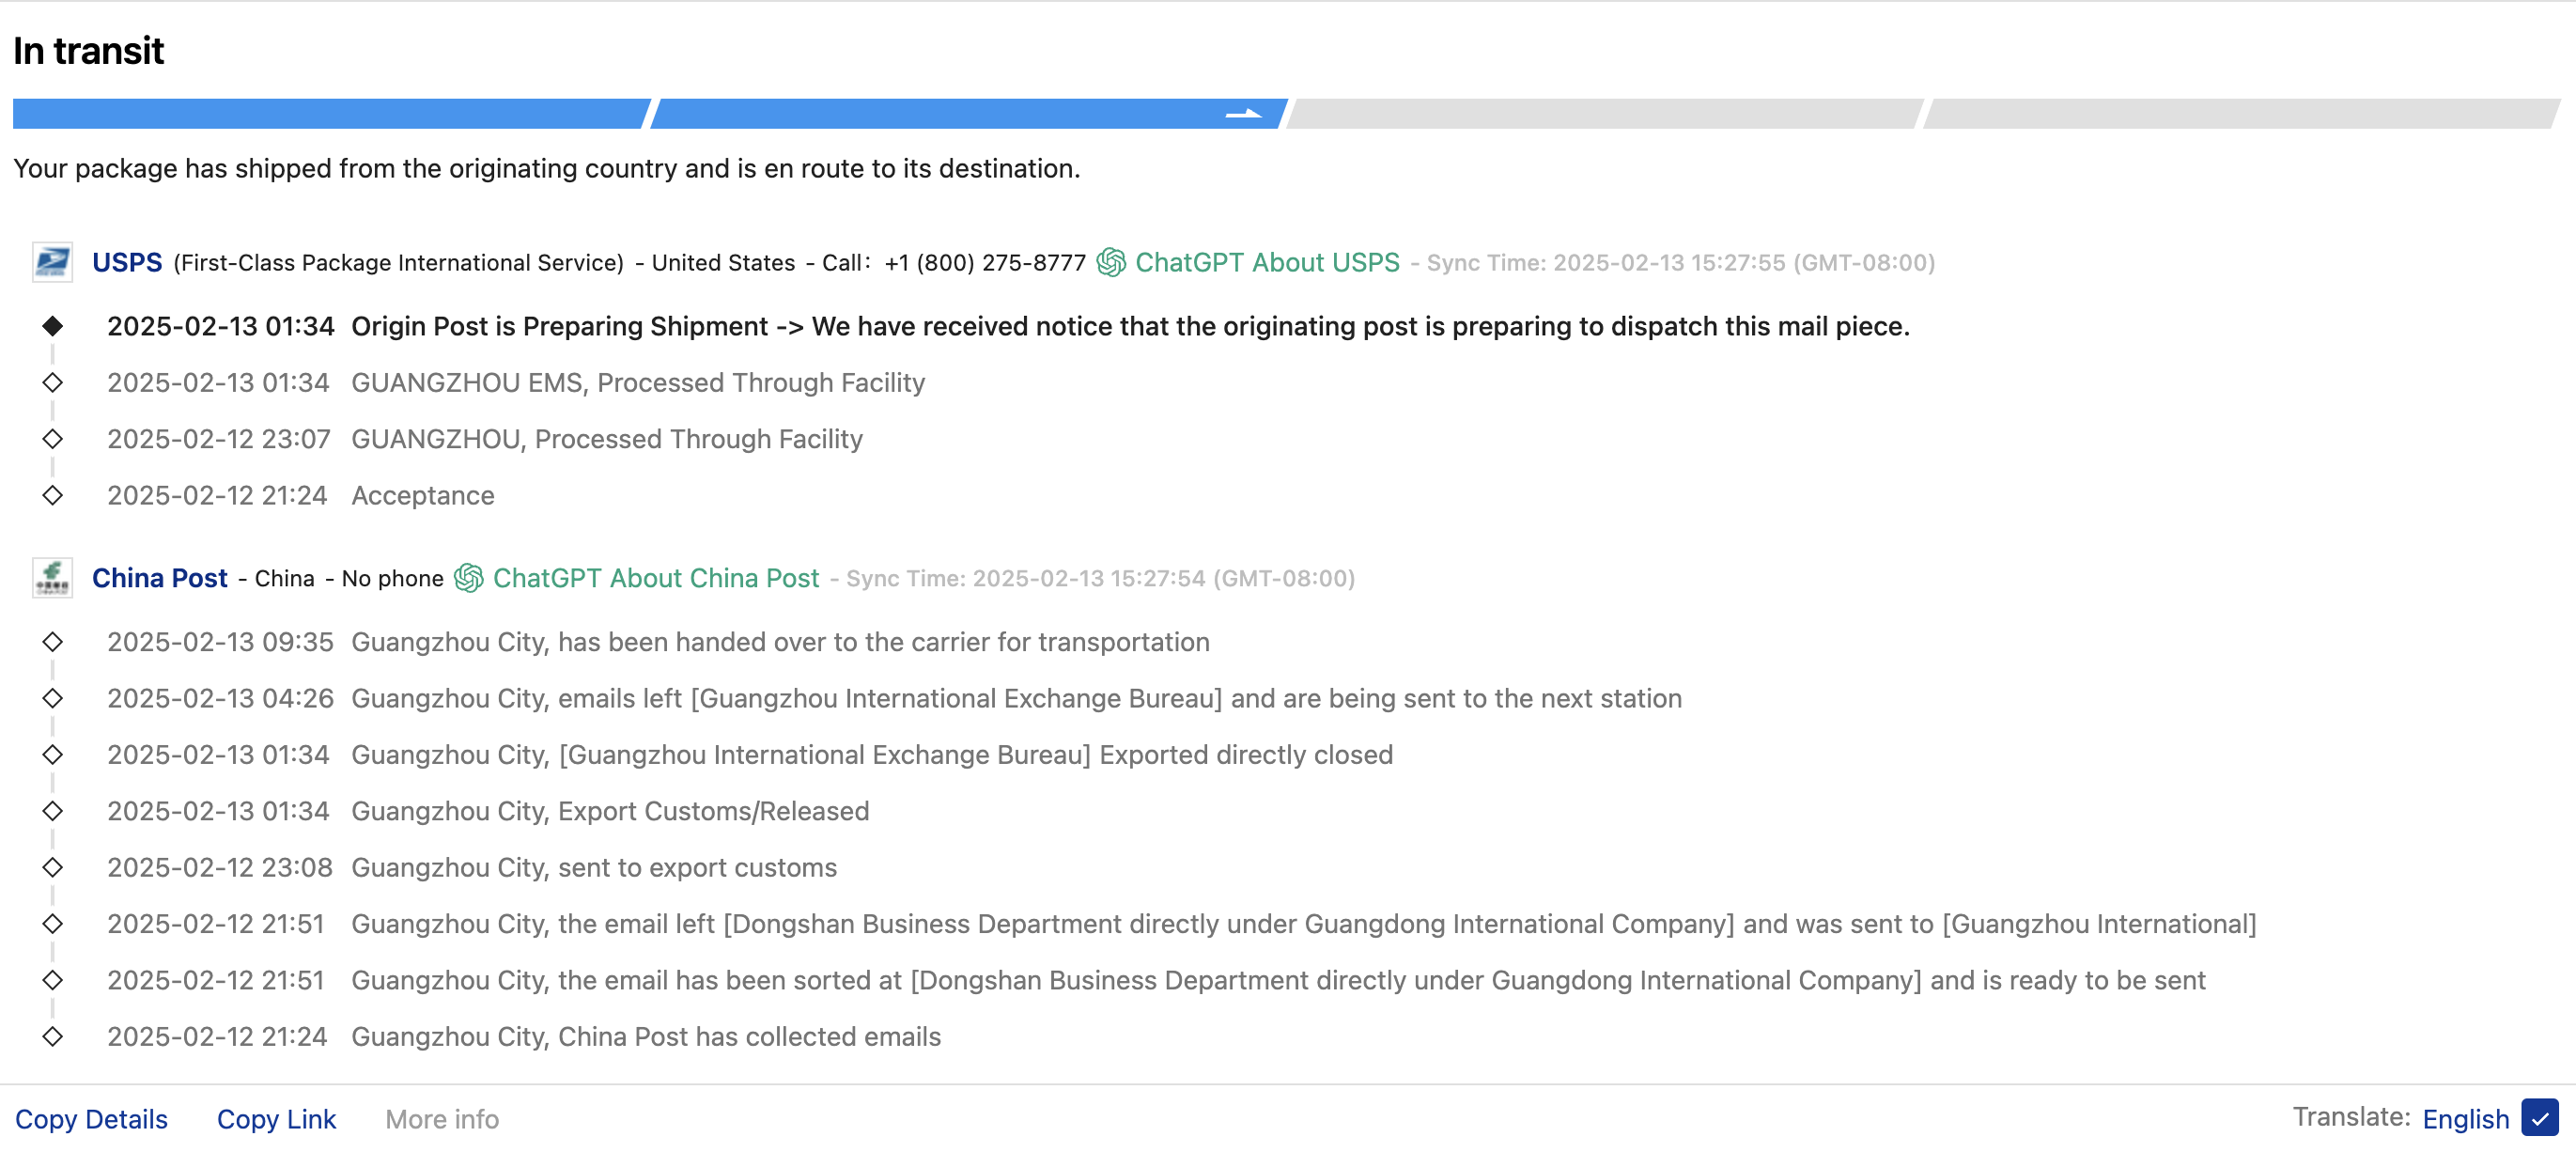This screenshot has width=2576, height=1152.
Task: Click the last gray progress bar segment
Action: pos(2242,114)
